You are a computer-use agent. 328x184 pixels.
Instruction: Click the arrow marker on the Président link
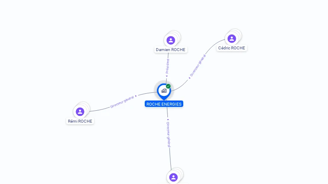click(167, 76)
